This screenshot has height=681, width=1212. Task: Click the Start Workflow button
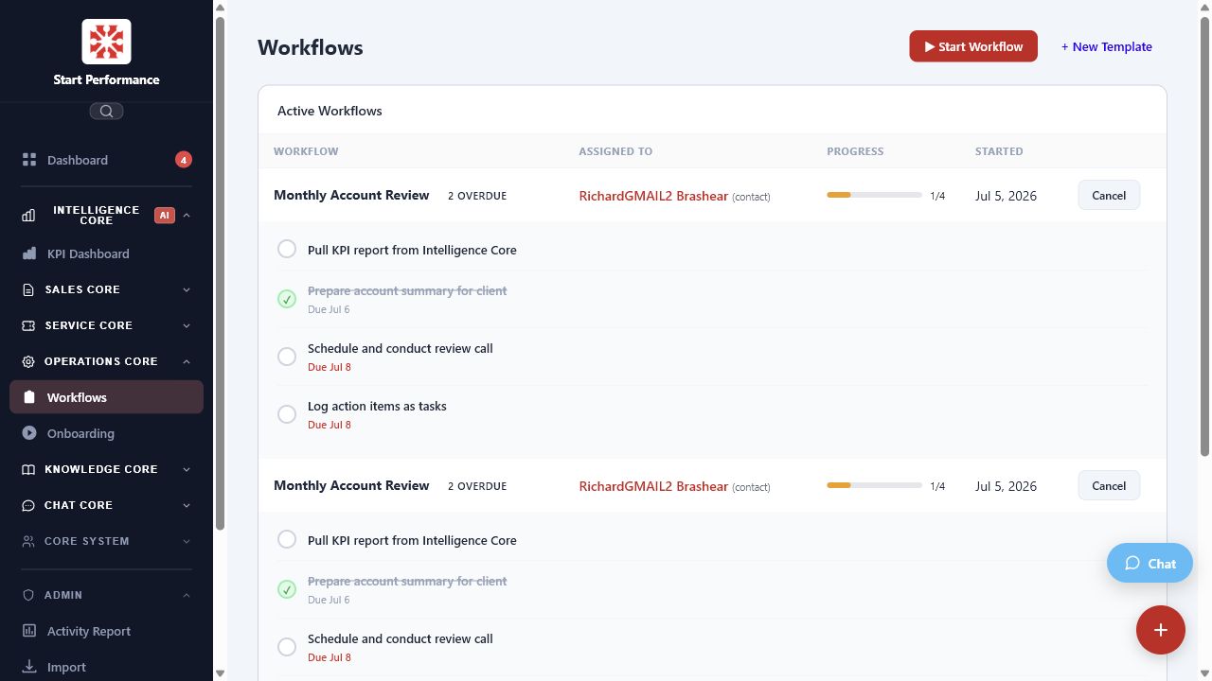click(x=973, y=46)
